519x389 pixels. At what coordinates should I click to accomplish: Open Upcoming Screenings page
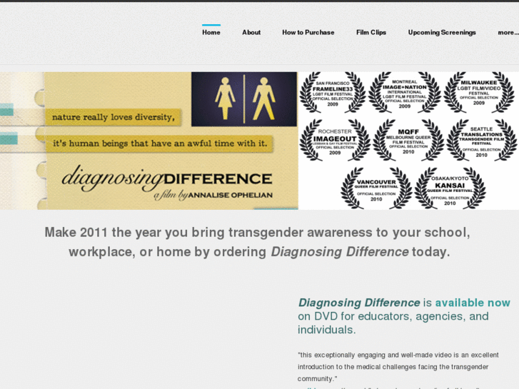(442, 32)
